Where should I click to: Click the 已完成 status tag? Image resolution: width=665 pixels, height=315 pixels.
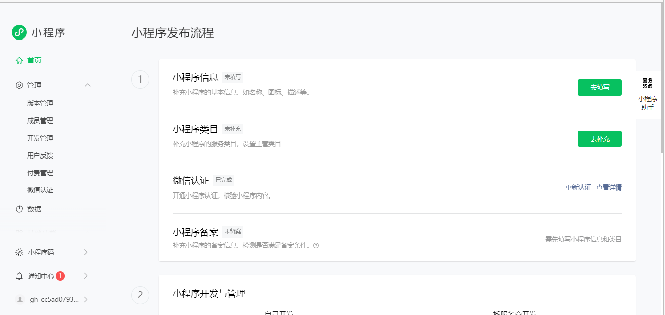[x=224, y=180]
